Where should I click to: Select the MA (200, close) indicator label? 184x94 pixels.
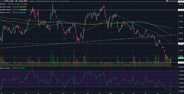tap(5, 10)
